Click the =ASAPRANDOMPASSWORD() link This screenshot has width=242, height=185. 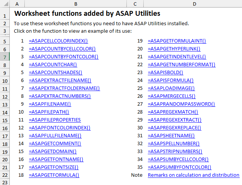point(182,104)
